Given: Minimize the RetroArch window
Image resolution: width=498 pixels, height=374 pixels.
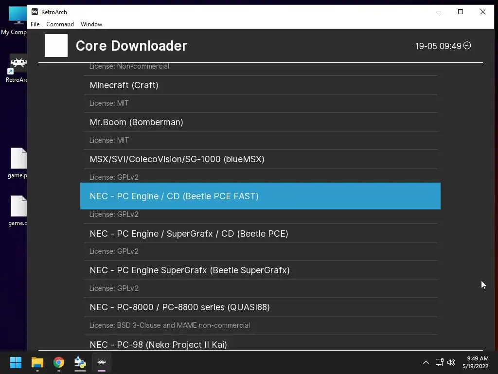Looking at the screenshot, I should [x=439, y=12].
